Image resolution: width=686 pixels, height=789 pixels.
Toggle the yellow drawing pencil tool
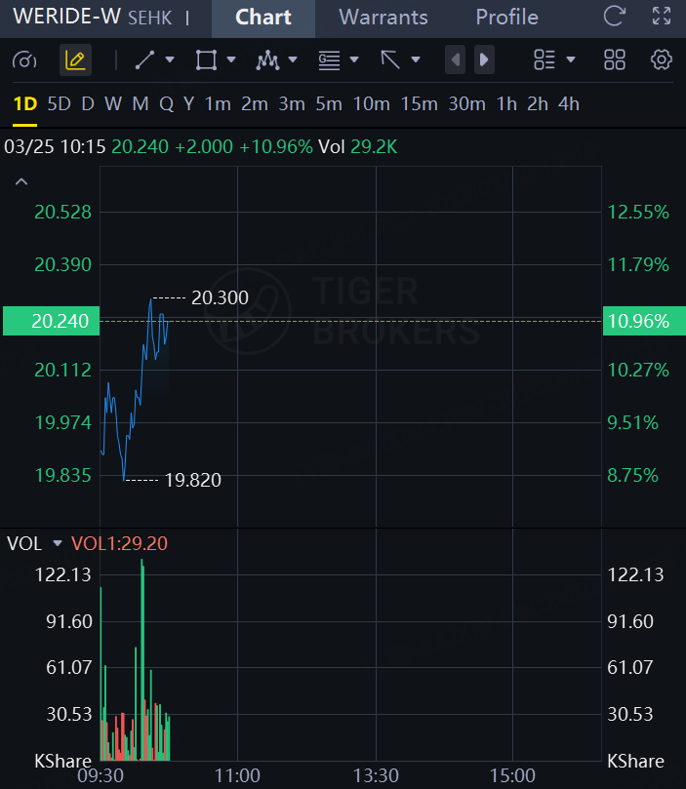click(x=75, y=60)
